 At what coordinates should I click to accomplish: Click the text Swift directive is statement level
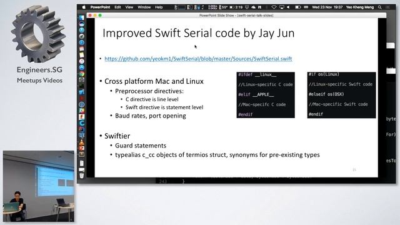tap(164, 107)
